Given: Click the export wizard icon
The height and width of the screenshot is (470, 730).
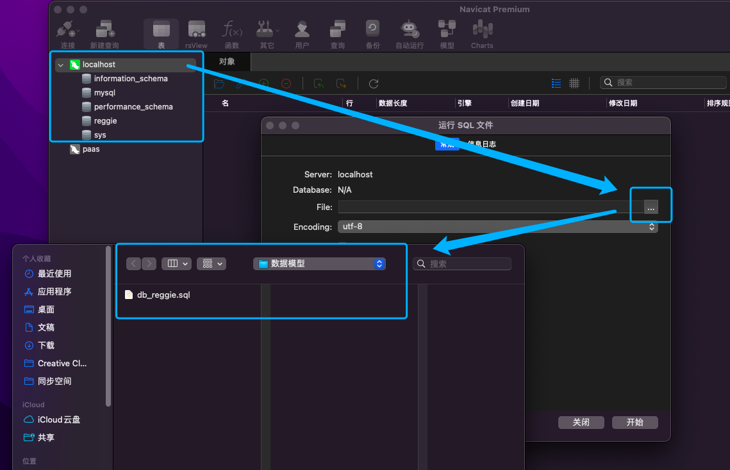Looking at the screenshot, I should coord(341,83).
